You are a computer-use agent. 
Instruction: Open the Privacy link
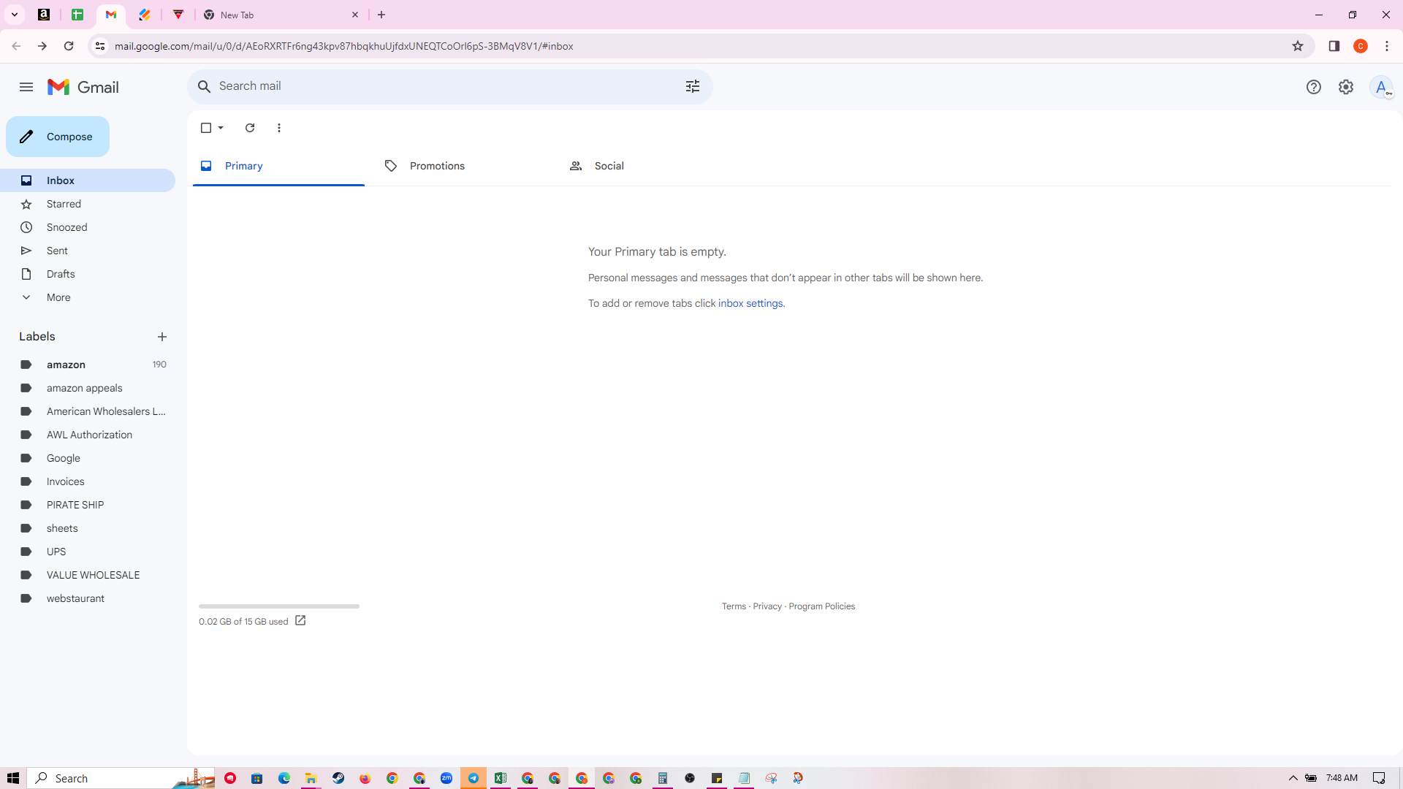767,606
